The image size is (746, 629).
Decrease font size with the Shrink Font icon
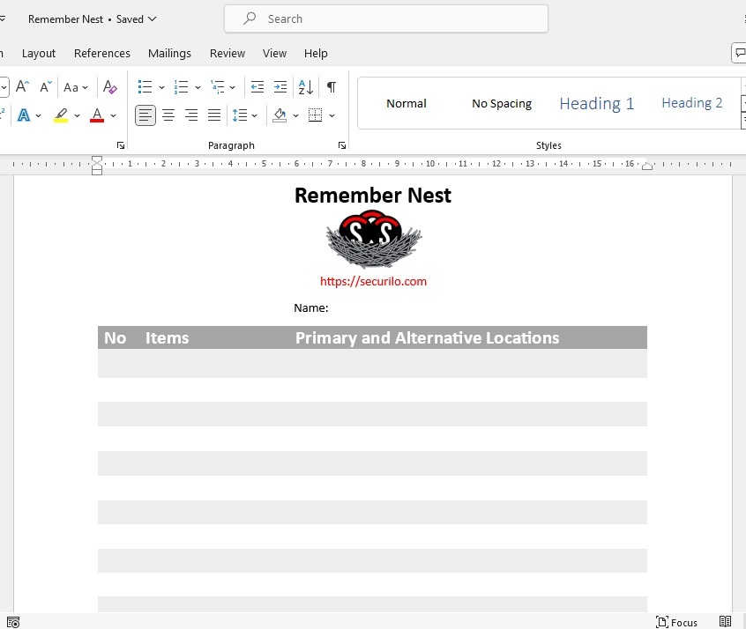[x=46, y=87]
